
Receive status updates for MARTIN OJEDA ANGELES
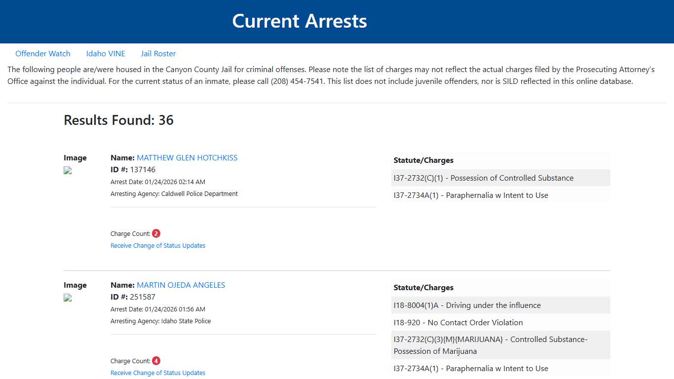point(158,373)
